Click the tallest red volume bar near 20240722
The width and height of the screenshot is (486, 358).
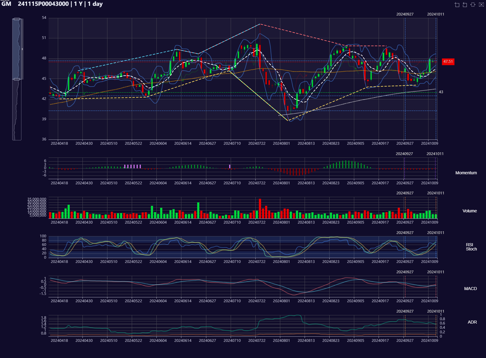point(260,208)
